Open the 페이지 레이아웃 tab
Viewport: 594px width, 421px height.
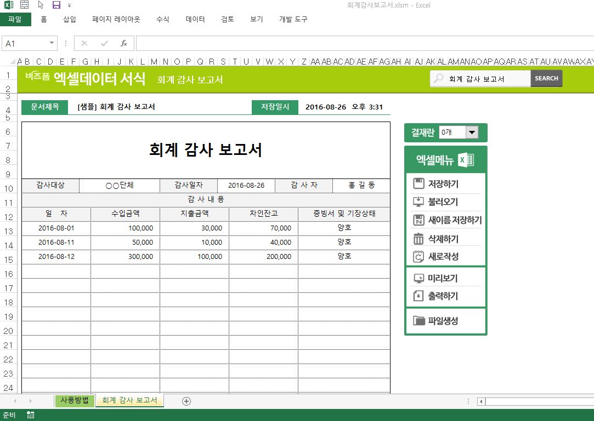point(116,19)
